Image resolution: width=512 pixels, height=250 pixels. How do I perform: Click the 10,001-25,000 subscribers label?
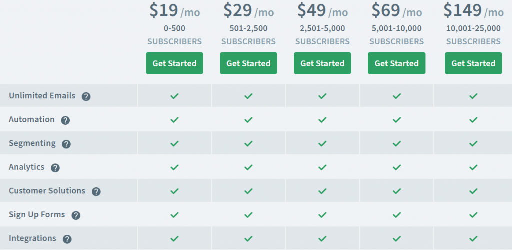coord(473,35)
